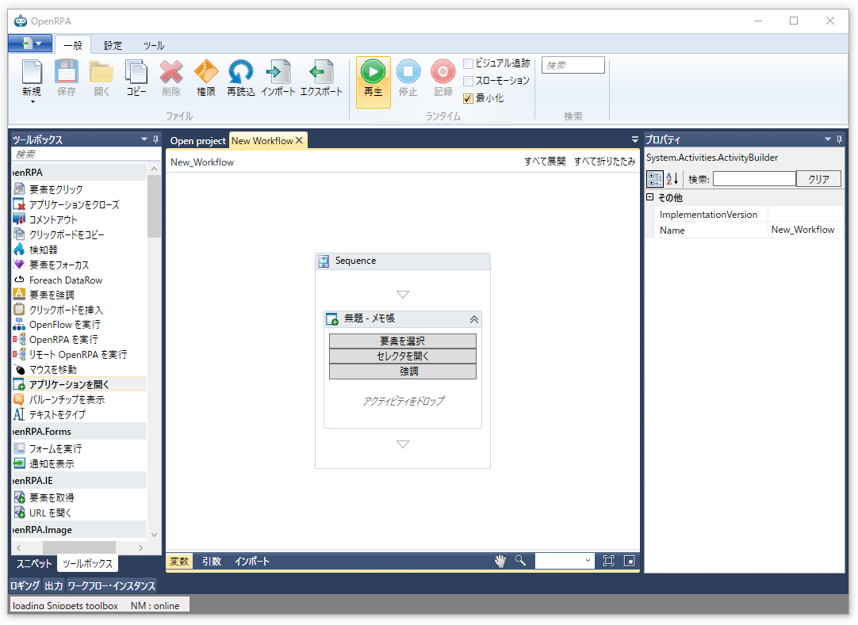This screenshot has width=858, height=625.
Task: Uncheck the 最小化 checkbox
Action: (468, 98)
